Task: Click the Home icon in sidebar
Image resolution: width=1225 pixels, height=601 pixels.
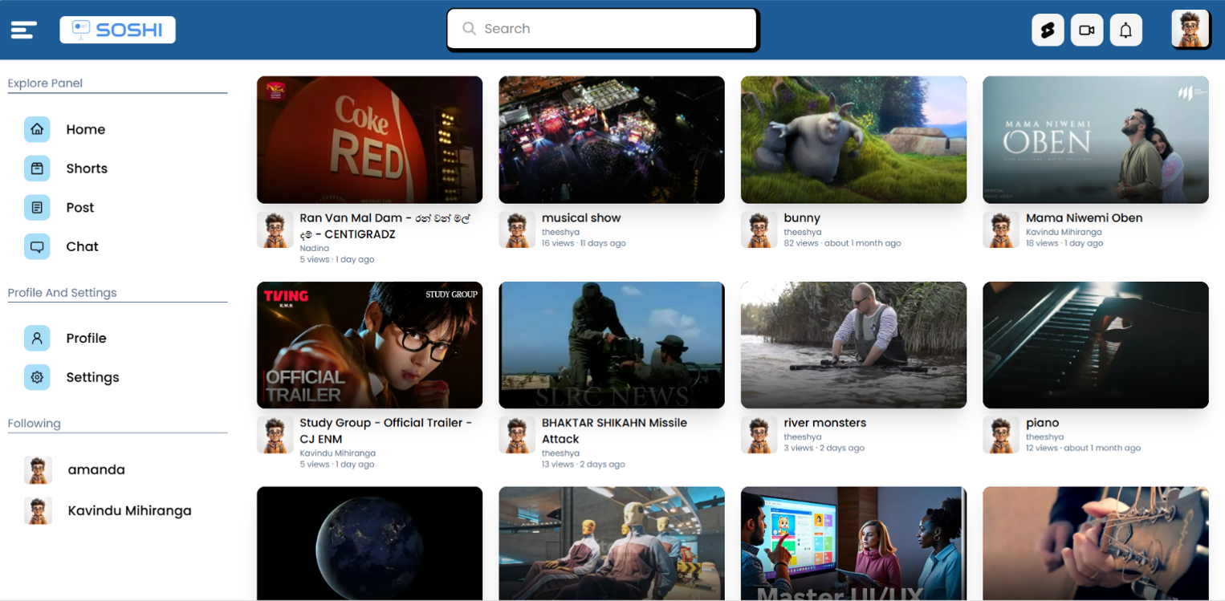Action: point(37,129)
